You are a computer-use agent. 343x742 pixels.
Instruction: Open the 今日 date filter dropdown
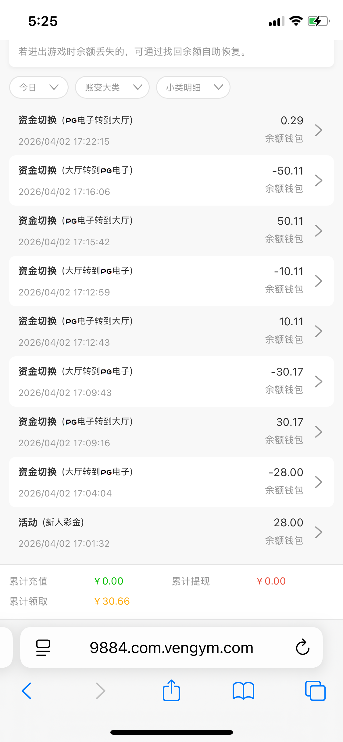point(39,87)
